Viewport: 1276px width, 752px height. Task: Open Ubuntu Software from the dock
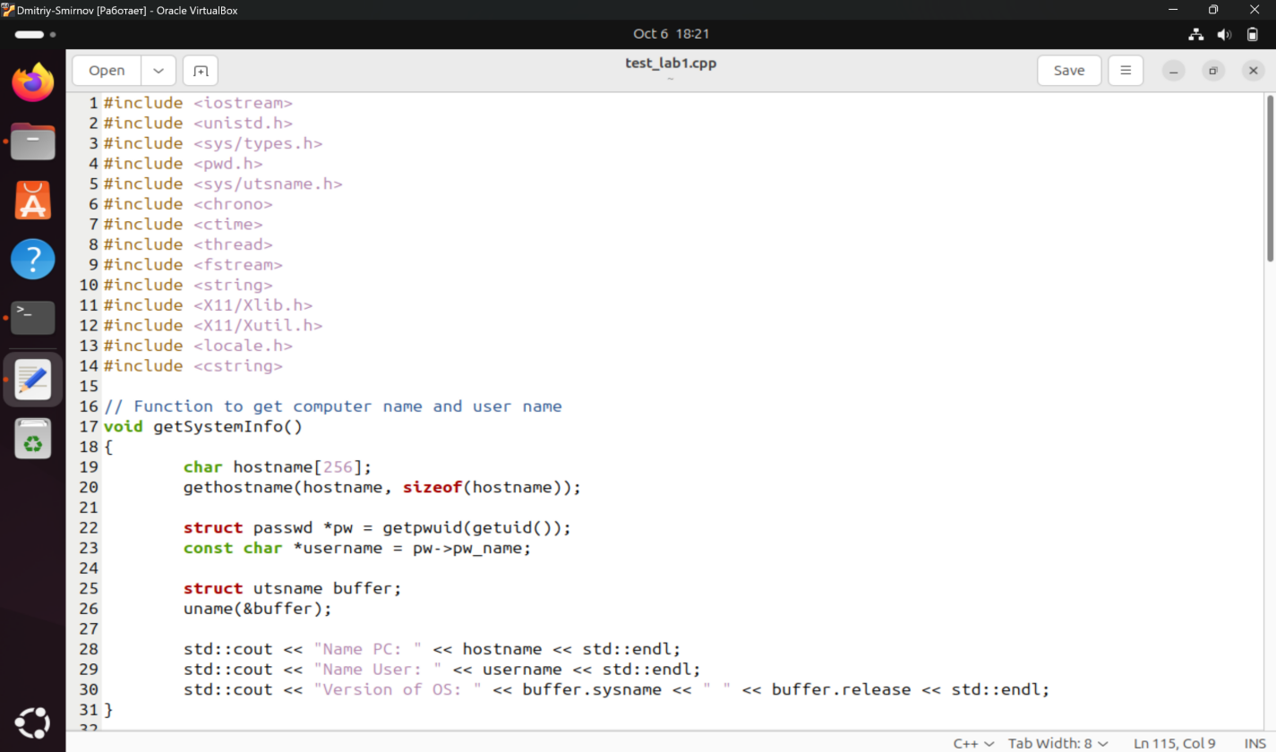pyautogui.click(x=33, y=201)
